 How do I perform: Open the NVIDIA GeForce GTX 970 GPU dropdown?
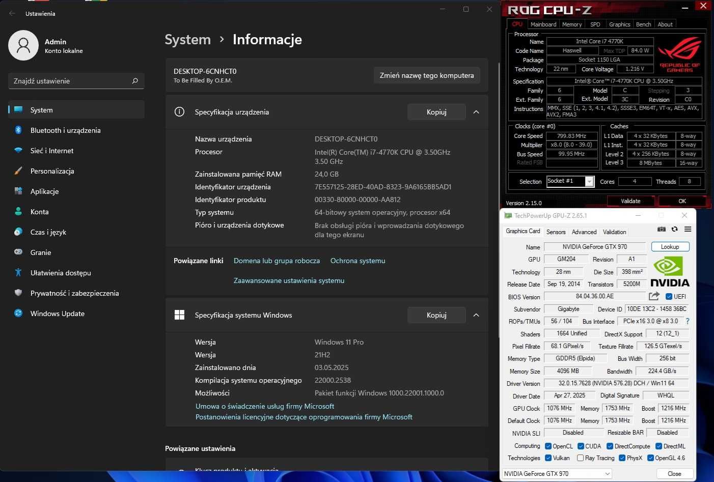(557, 474)
